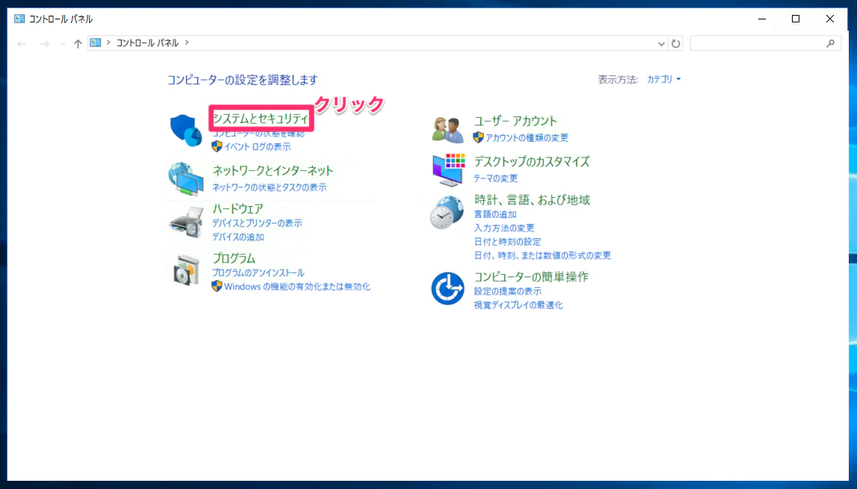857x489 pixels.
Task: Open デバイスとプリンターの表示 link
Action: tap(257, 223)
